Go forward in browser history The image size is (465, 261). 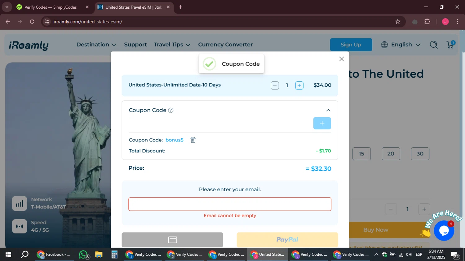[20, 22]
